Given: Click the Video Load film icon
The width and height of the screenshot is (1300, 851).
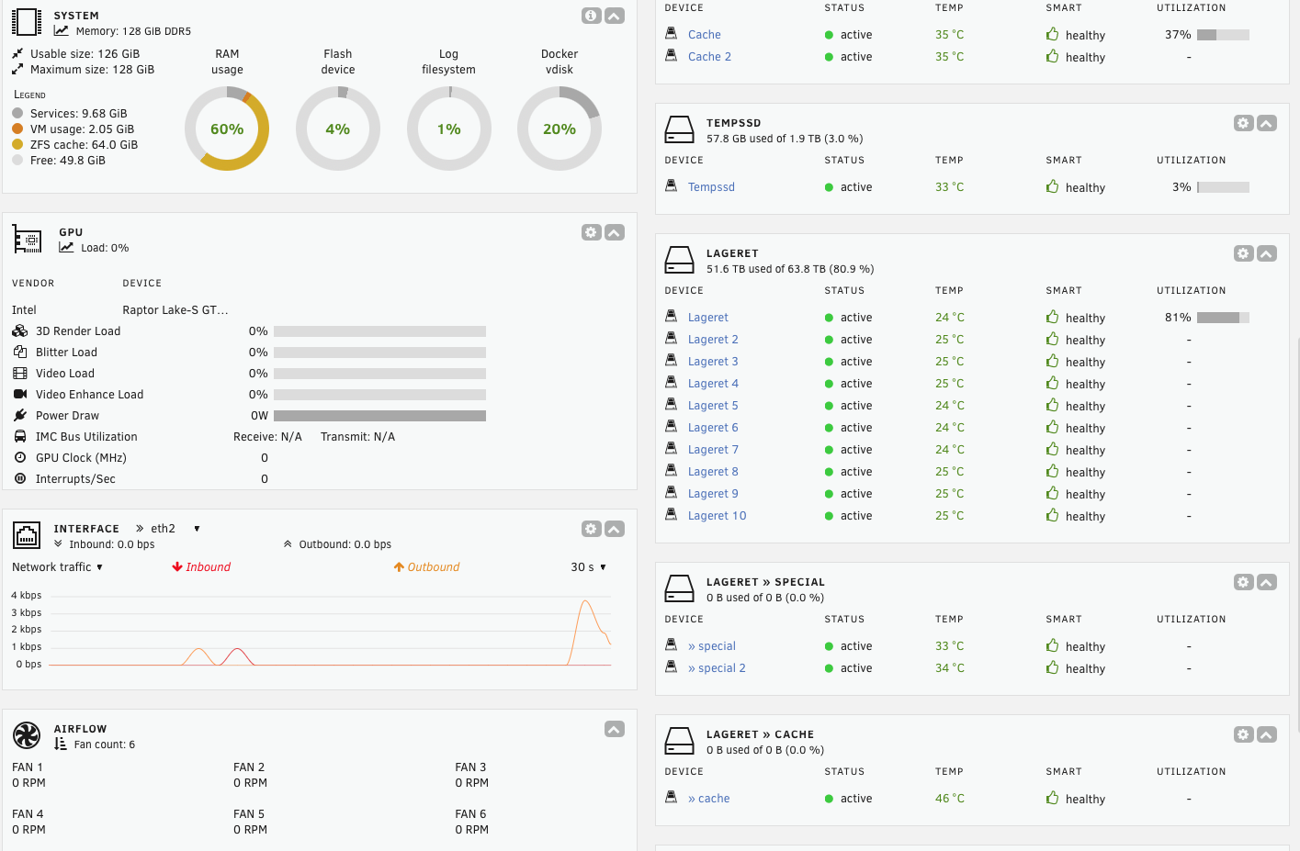Looking at the screenshot, I should click(x=20, y=374).
